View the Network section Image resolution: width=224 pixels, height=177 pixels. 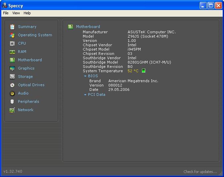coord(26,110)
